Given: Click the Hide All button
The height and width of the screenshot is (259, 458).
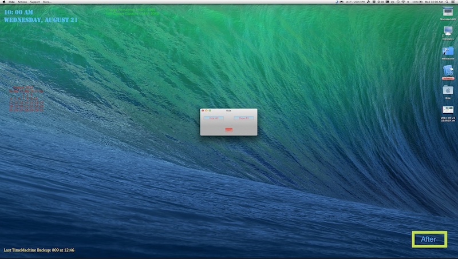Looking at the screenshot, I should point(213,118).
